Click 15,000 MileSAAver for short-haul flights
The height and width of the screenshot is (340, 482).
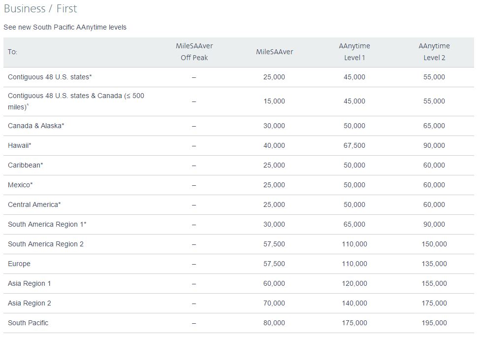(274, 101)
